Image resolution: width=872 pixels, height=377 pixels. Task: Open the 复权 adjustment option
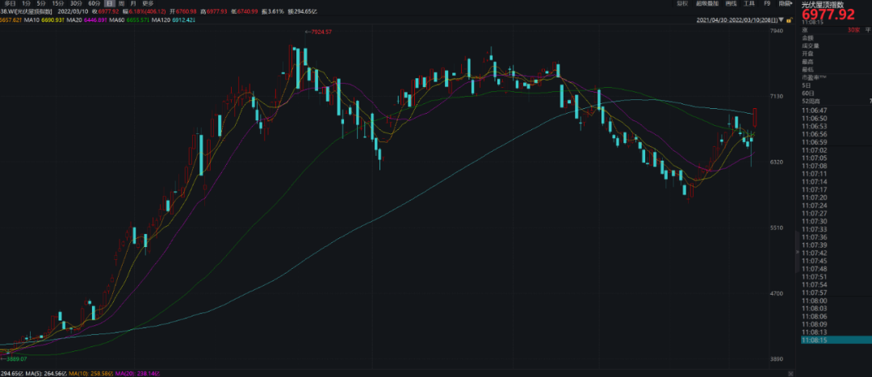(682, 4)
